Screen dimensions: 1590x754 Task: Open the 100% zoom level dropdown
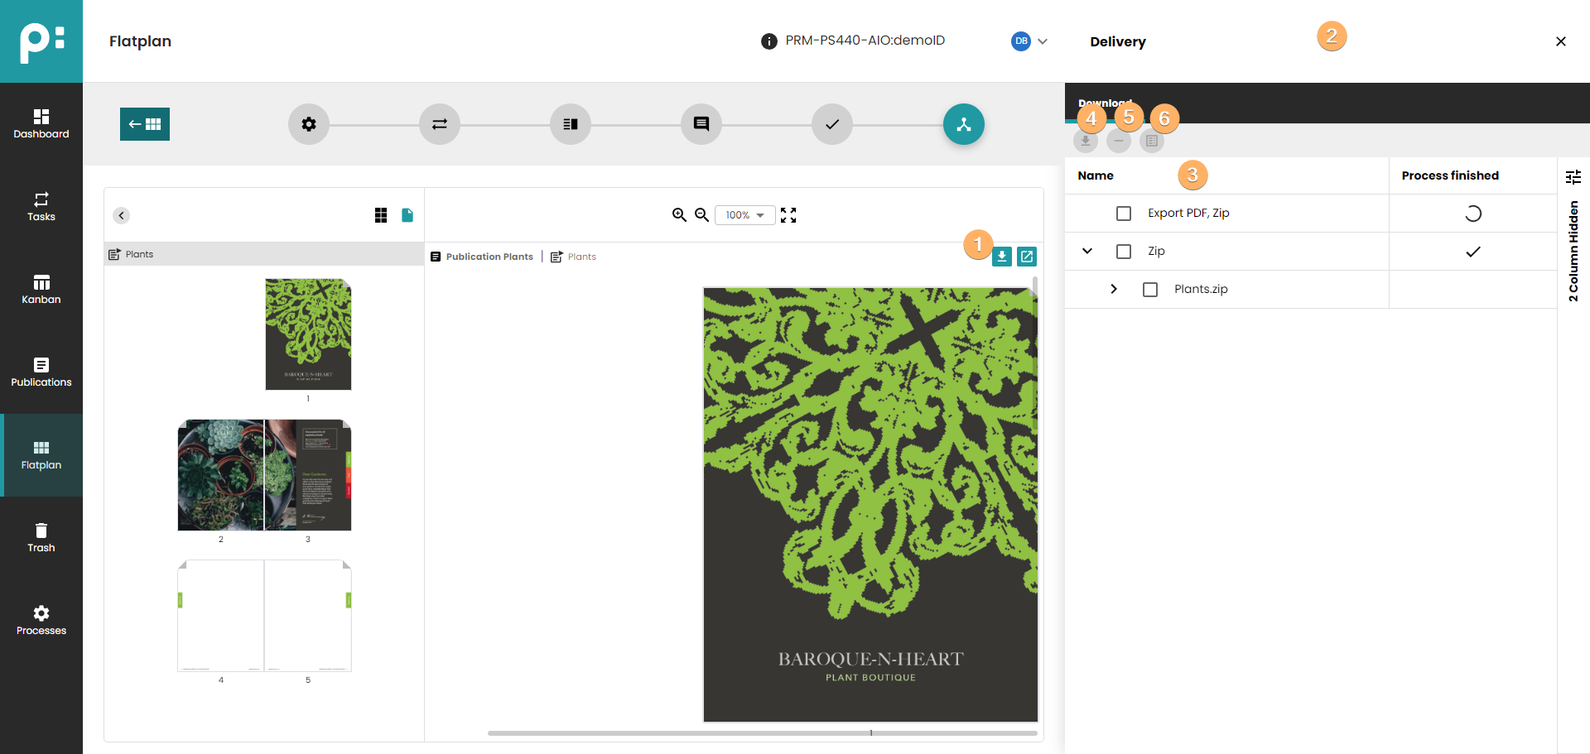click(744, 215)
